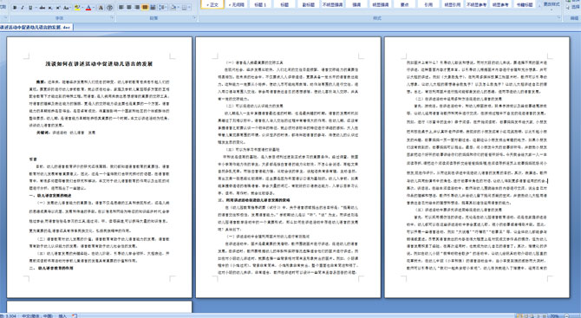Toggle bold formatting
This screenshot has width=581, height=318.
coord(15,8)
